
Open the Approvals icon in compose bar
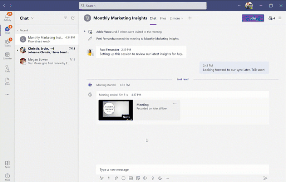pos(160,178)
